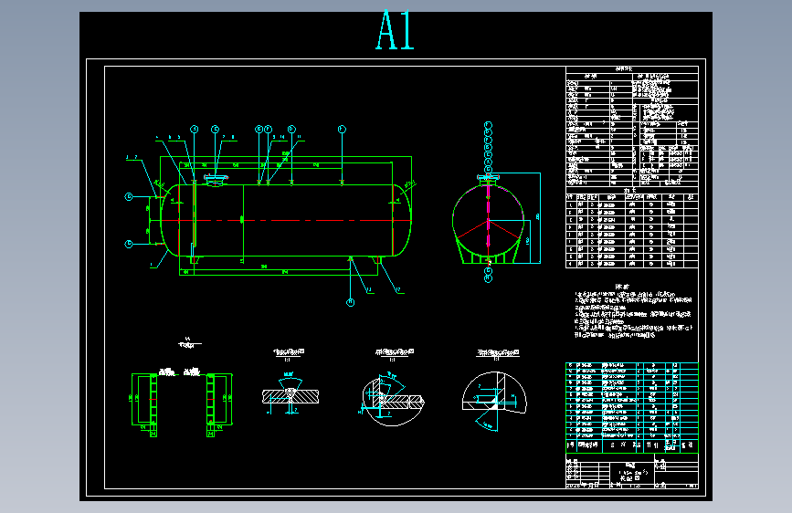Image resolution: width=792 pixels, height=513 pixels.
Task: Select the butt weld groove detail with hatched plates
Action: 290,395
